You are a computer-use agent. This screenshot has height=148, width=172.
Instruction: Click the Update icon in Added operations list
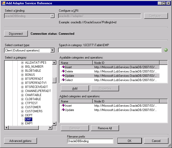coord(63,110)
